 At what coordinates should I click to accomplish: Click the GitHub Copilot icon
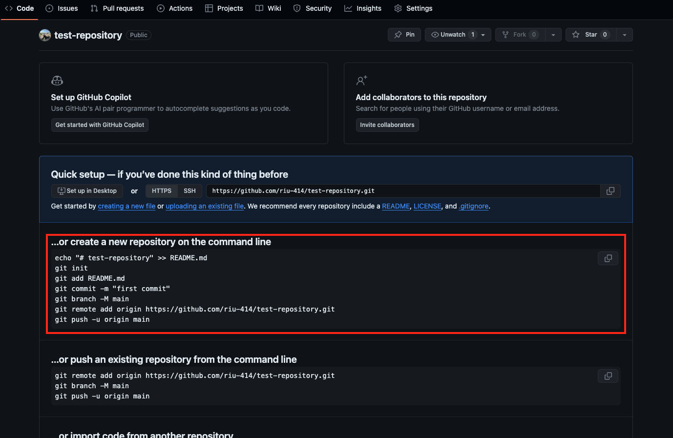(x=57, y=81)
